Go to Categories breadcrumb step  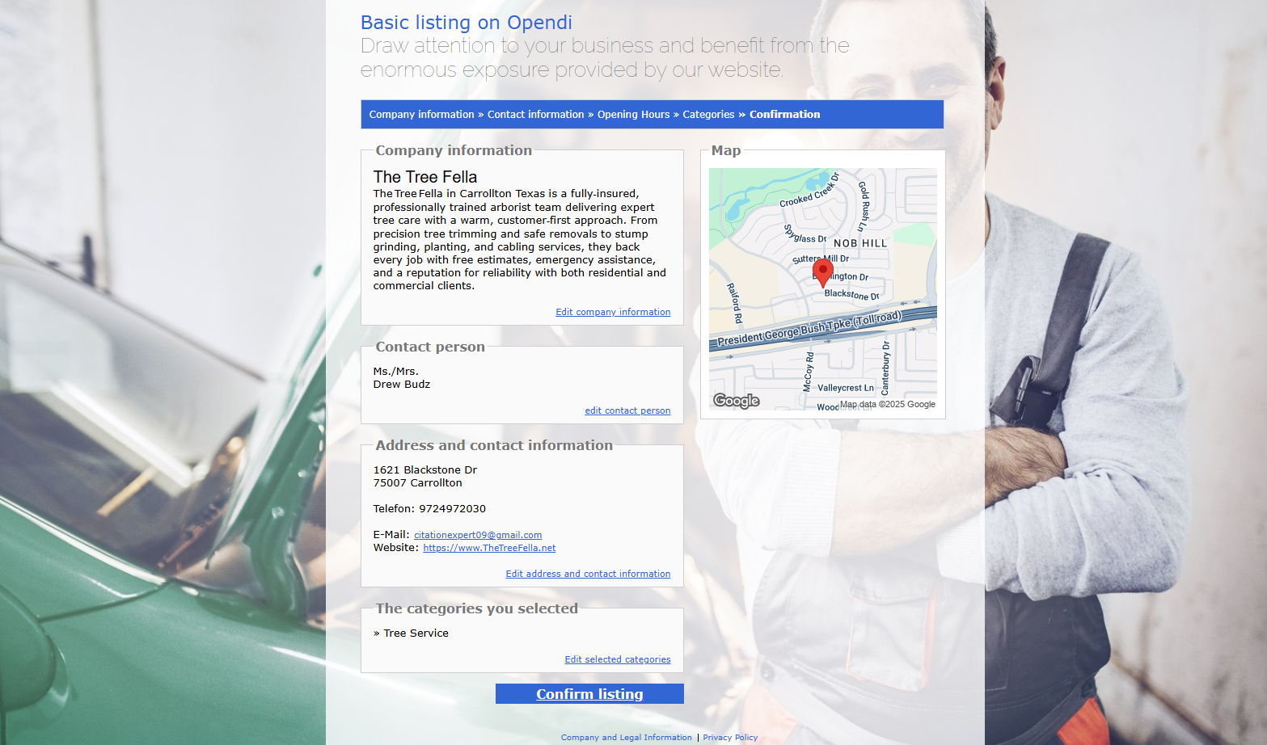pos(708,115)
